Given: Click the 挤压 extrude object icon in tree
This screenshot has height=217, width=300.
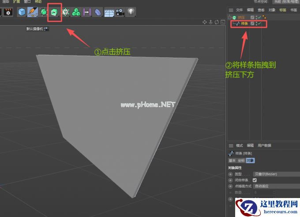Looking at the screenshot, I should pyautogui.click(x=234, y=18).
